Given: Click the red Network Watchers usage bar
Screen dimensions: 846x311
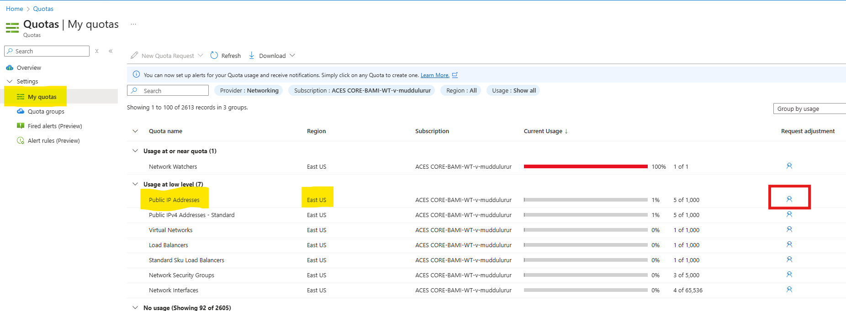Looking at the screenshot, I should (586, 166).
